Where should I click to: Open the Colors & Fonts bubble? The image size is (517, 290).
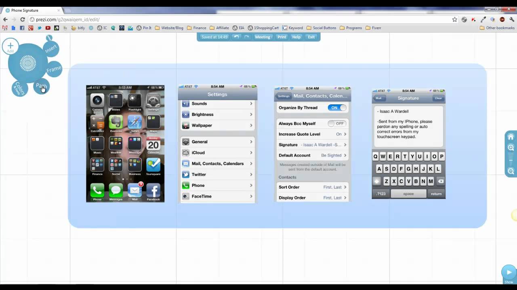20,89
